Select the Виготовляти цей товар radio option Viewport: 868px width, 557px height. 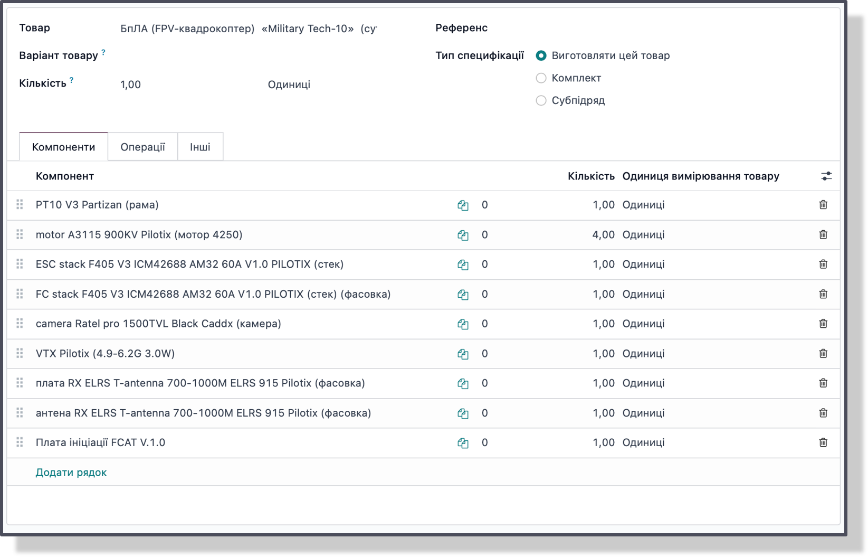click(x=541, y=55)
